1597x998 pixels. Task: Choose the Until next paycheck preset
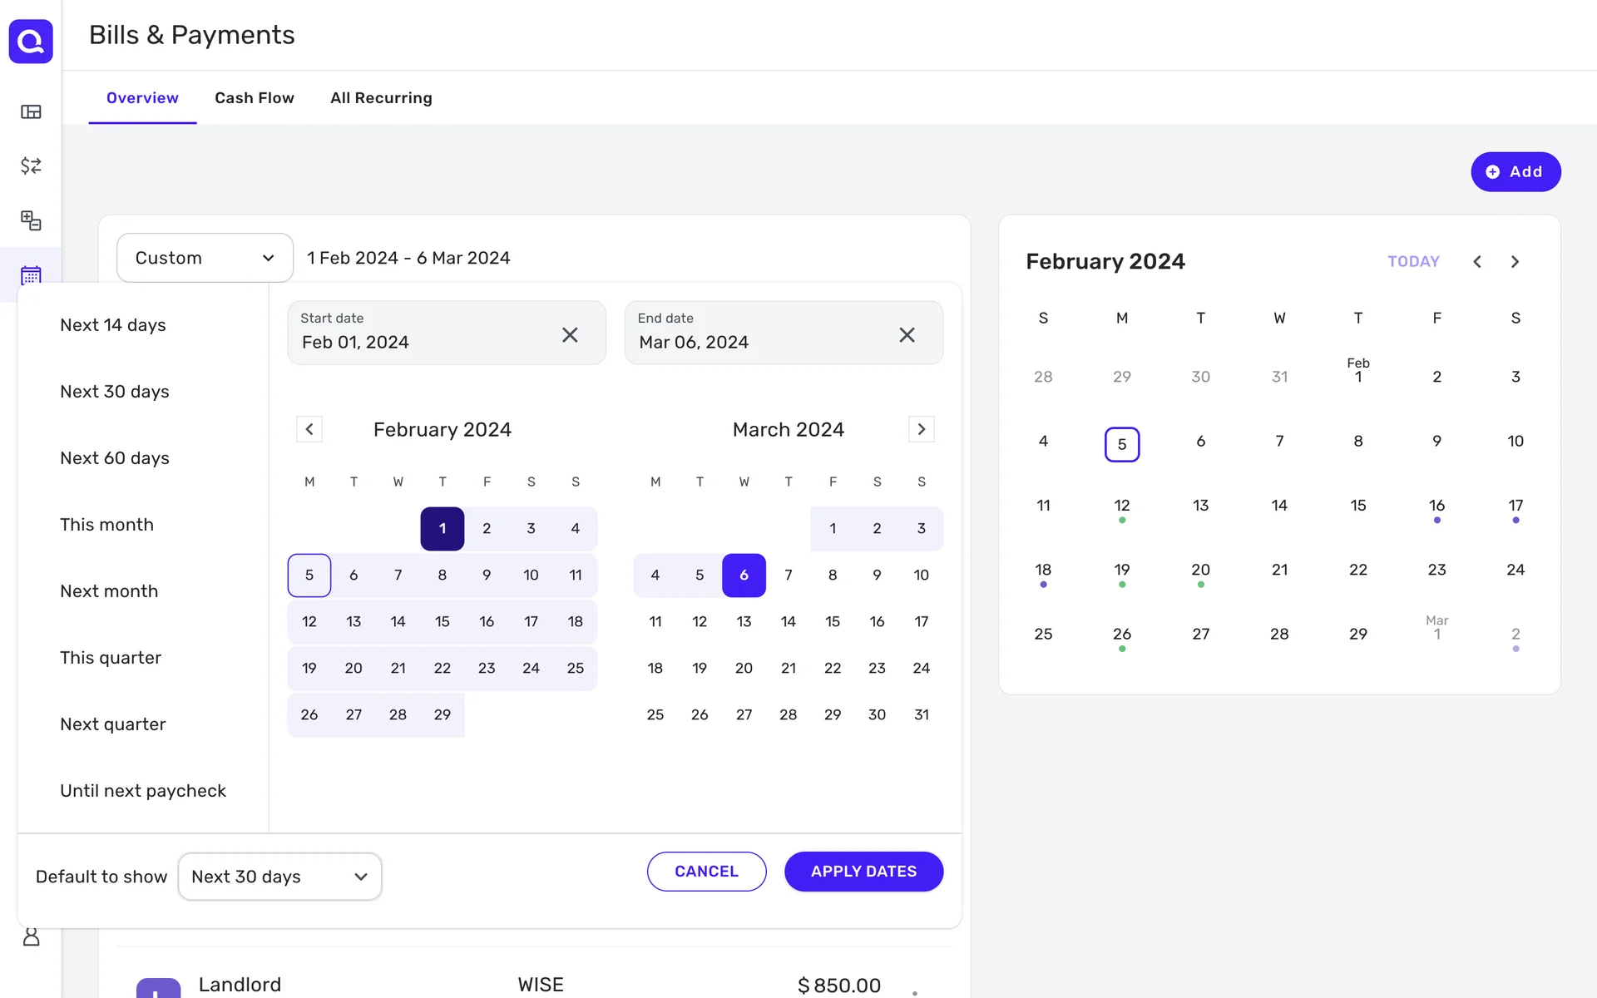143,790
